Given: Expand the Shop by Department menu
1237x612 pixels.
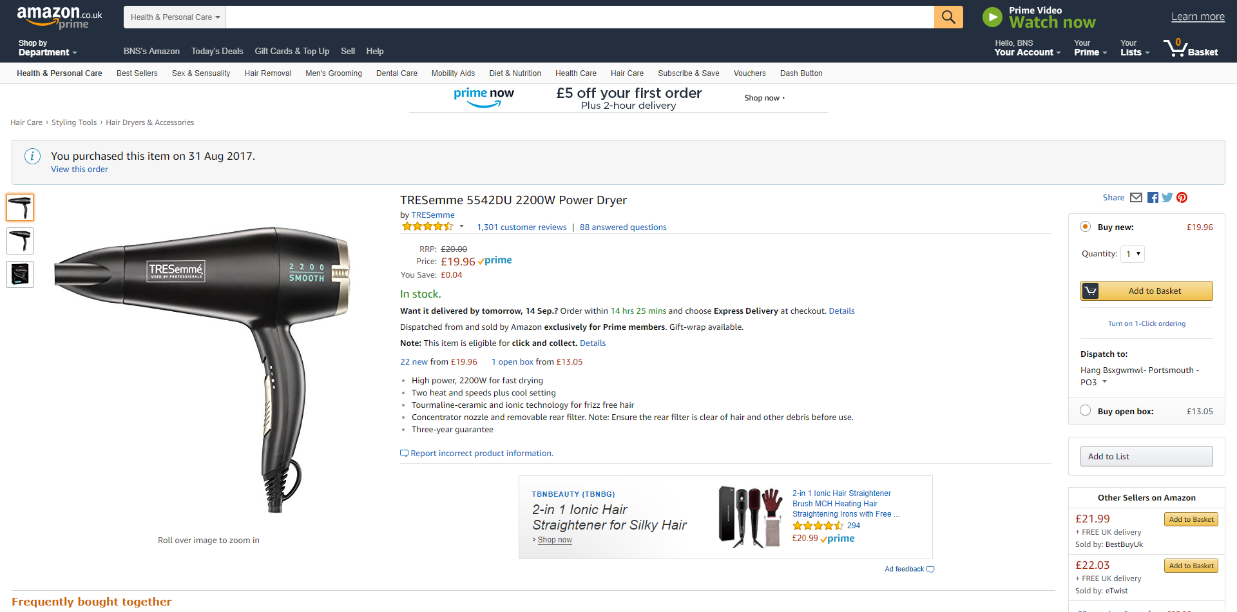Looking at the screenshot, I should (x=47, y=48).
